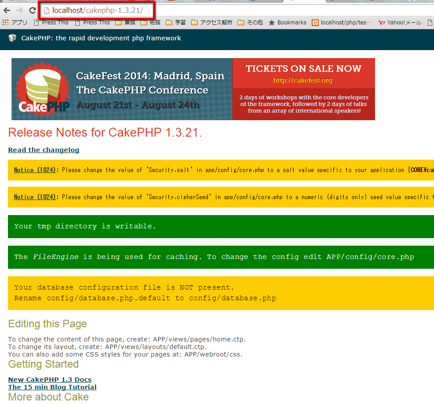Open the Read the changelog link
The height and width of the screenshot is (404, 434).
(x=44, y=150)
